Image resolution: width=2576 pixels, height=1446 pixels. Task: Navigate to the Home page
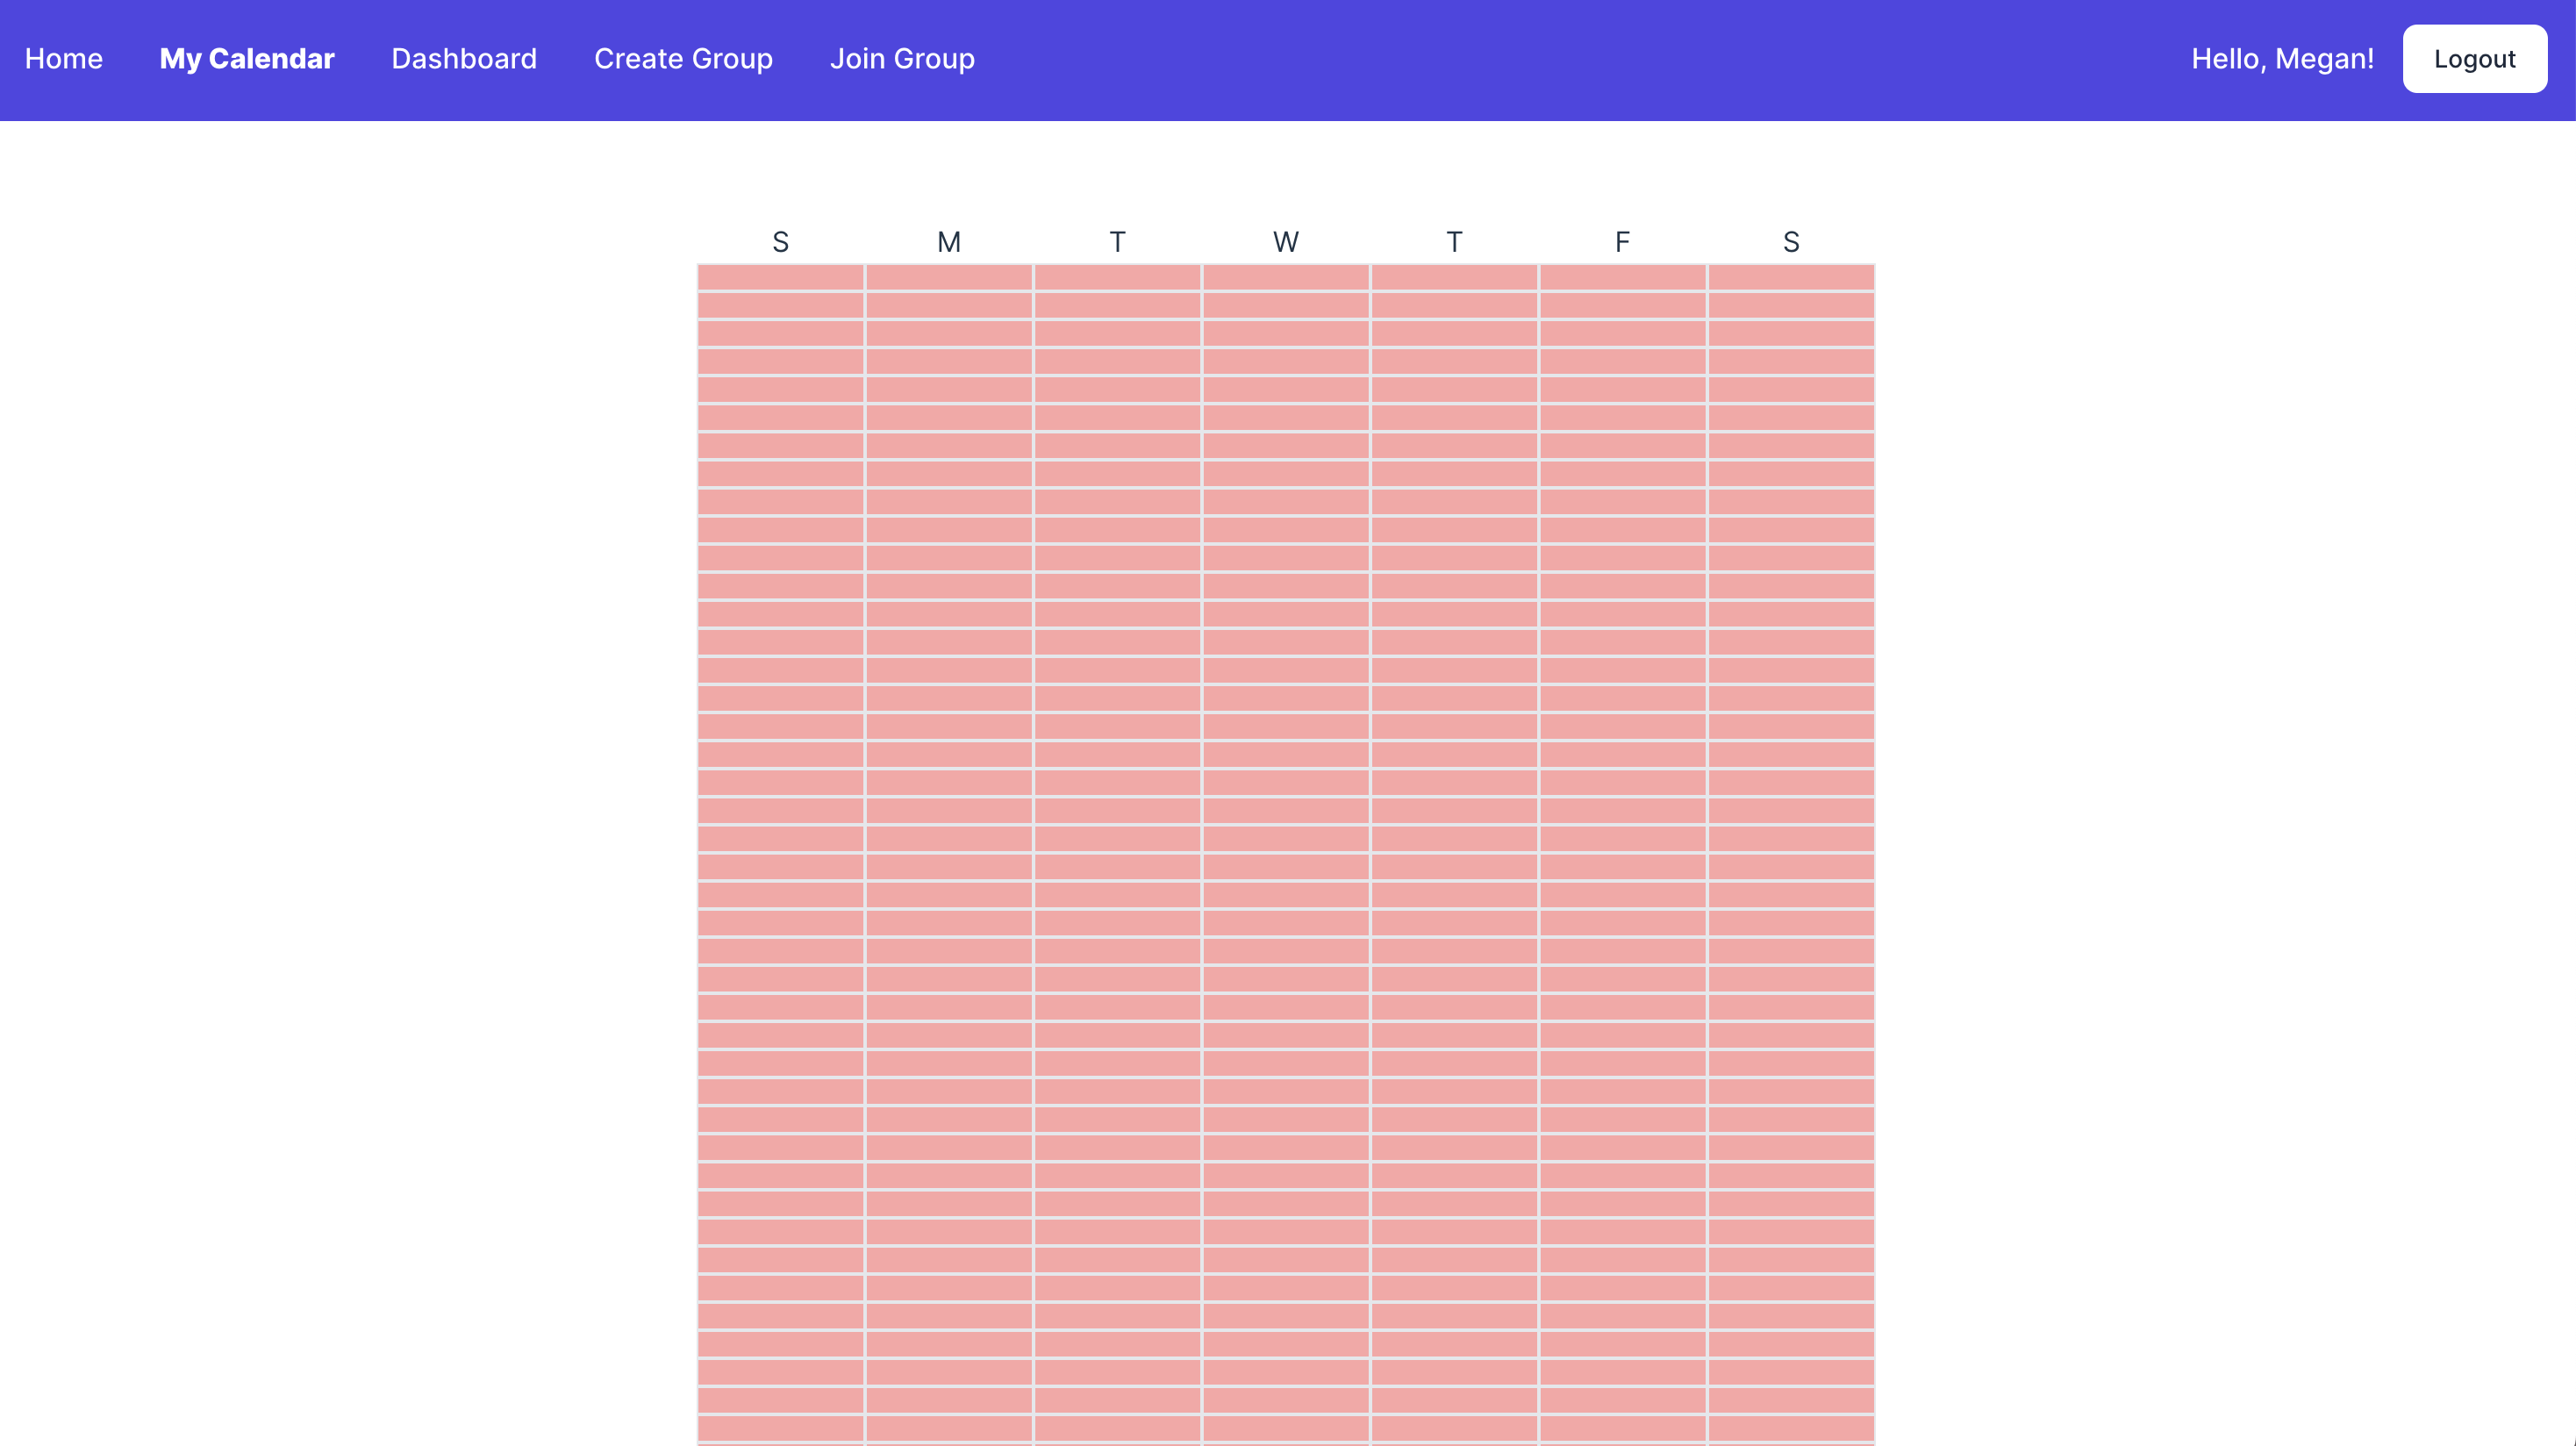click(63, 58)
